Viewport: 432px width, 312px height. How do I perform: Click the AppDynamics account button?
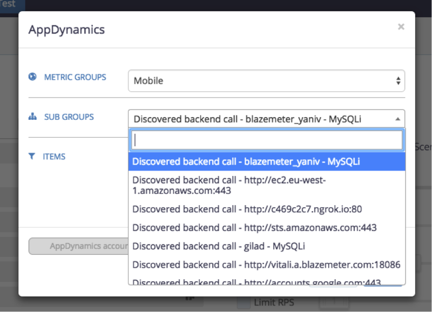click(78, 246)
